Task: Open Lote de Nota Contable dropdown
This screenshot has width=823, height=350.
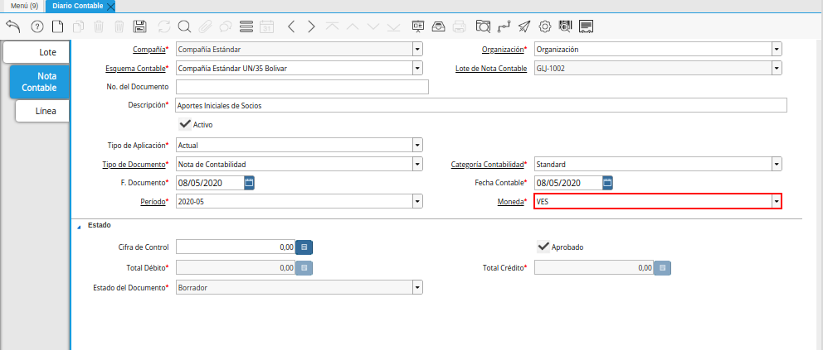Action: click(777, 69)
